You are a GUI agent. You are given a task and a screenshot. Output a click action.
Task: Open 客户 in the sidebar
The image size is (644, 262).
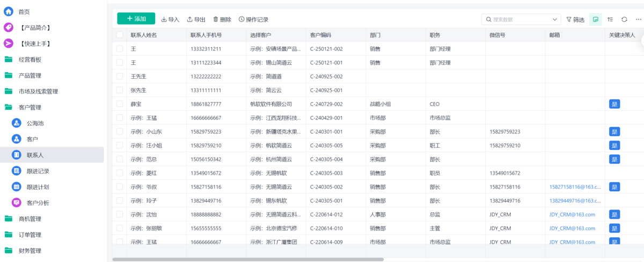click(32, 139)
